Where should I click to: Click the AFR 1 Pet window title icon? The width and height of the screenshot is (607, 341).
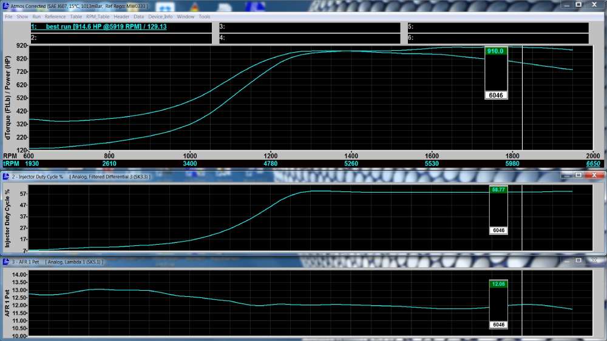coord(5,262)
